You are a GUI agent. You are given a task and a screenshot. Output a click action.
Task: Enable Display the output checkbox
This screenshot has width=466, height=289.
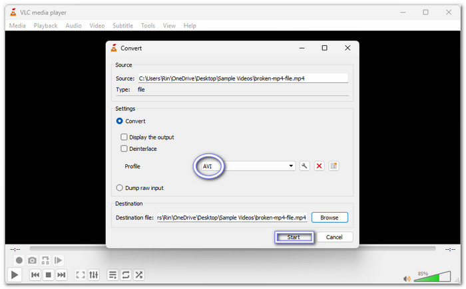pos(124,137)
